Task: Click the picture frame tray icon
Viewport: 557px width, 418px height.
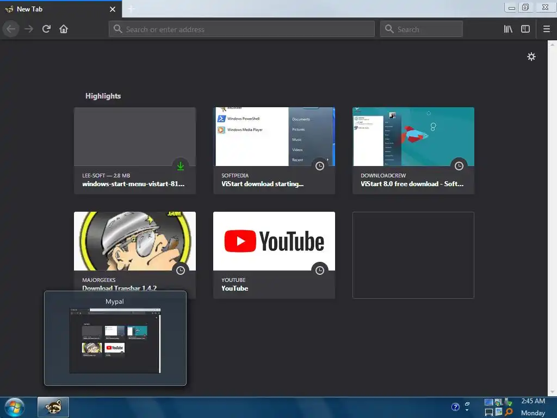Action: 498,412
